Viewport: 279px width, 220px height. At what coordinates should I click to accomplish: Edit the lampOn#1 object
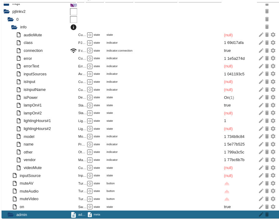(x=261, y=105)
